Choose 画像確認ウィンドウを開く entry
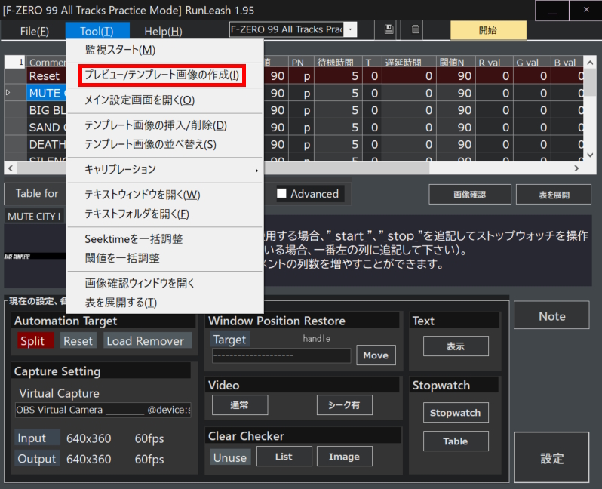602x489 pixels. (165, 284)
